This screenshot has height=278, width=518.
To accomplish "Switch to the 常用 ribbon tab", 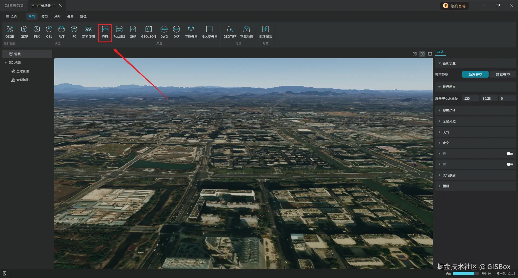I will [x=32, y=16].
